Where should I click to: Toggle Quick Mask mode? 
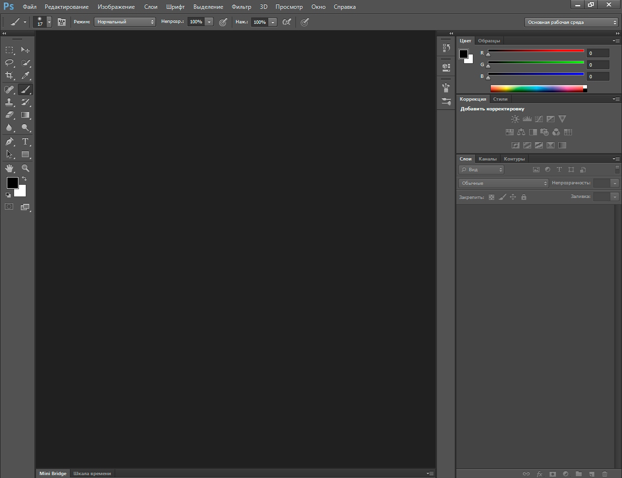(9, 207)
